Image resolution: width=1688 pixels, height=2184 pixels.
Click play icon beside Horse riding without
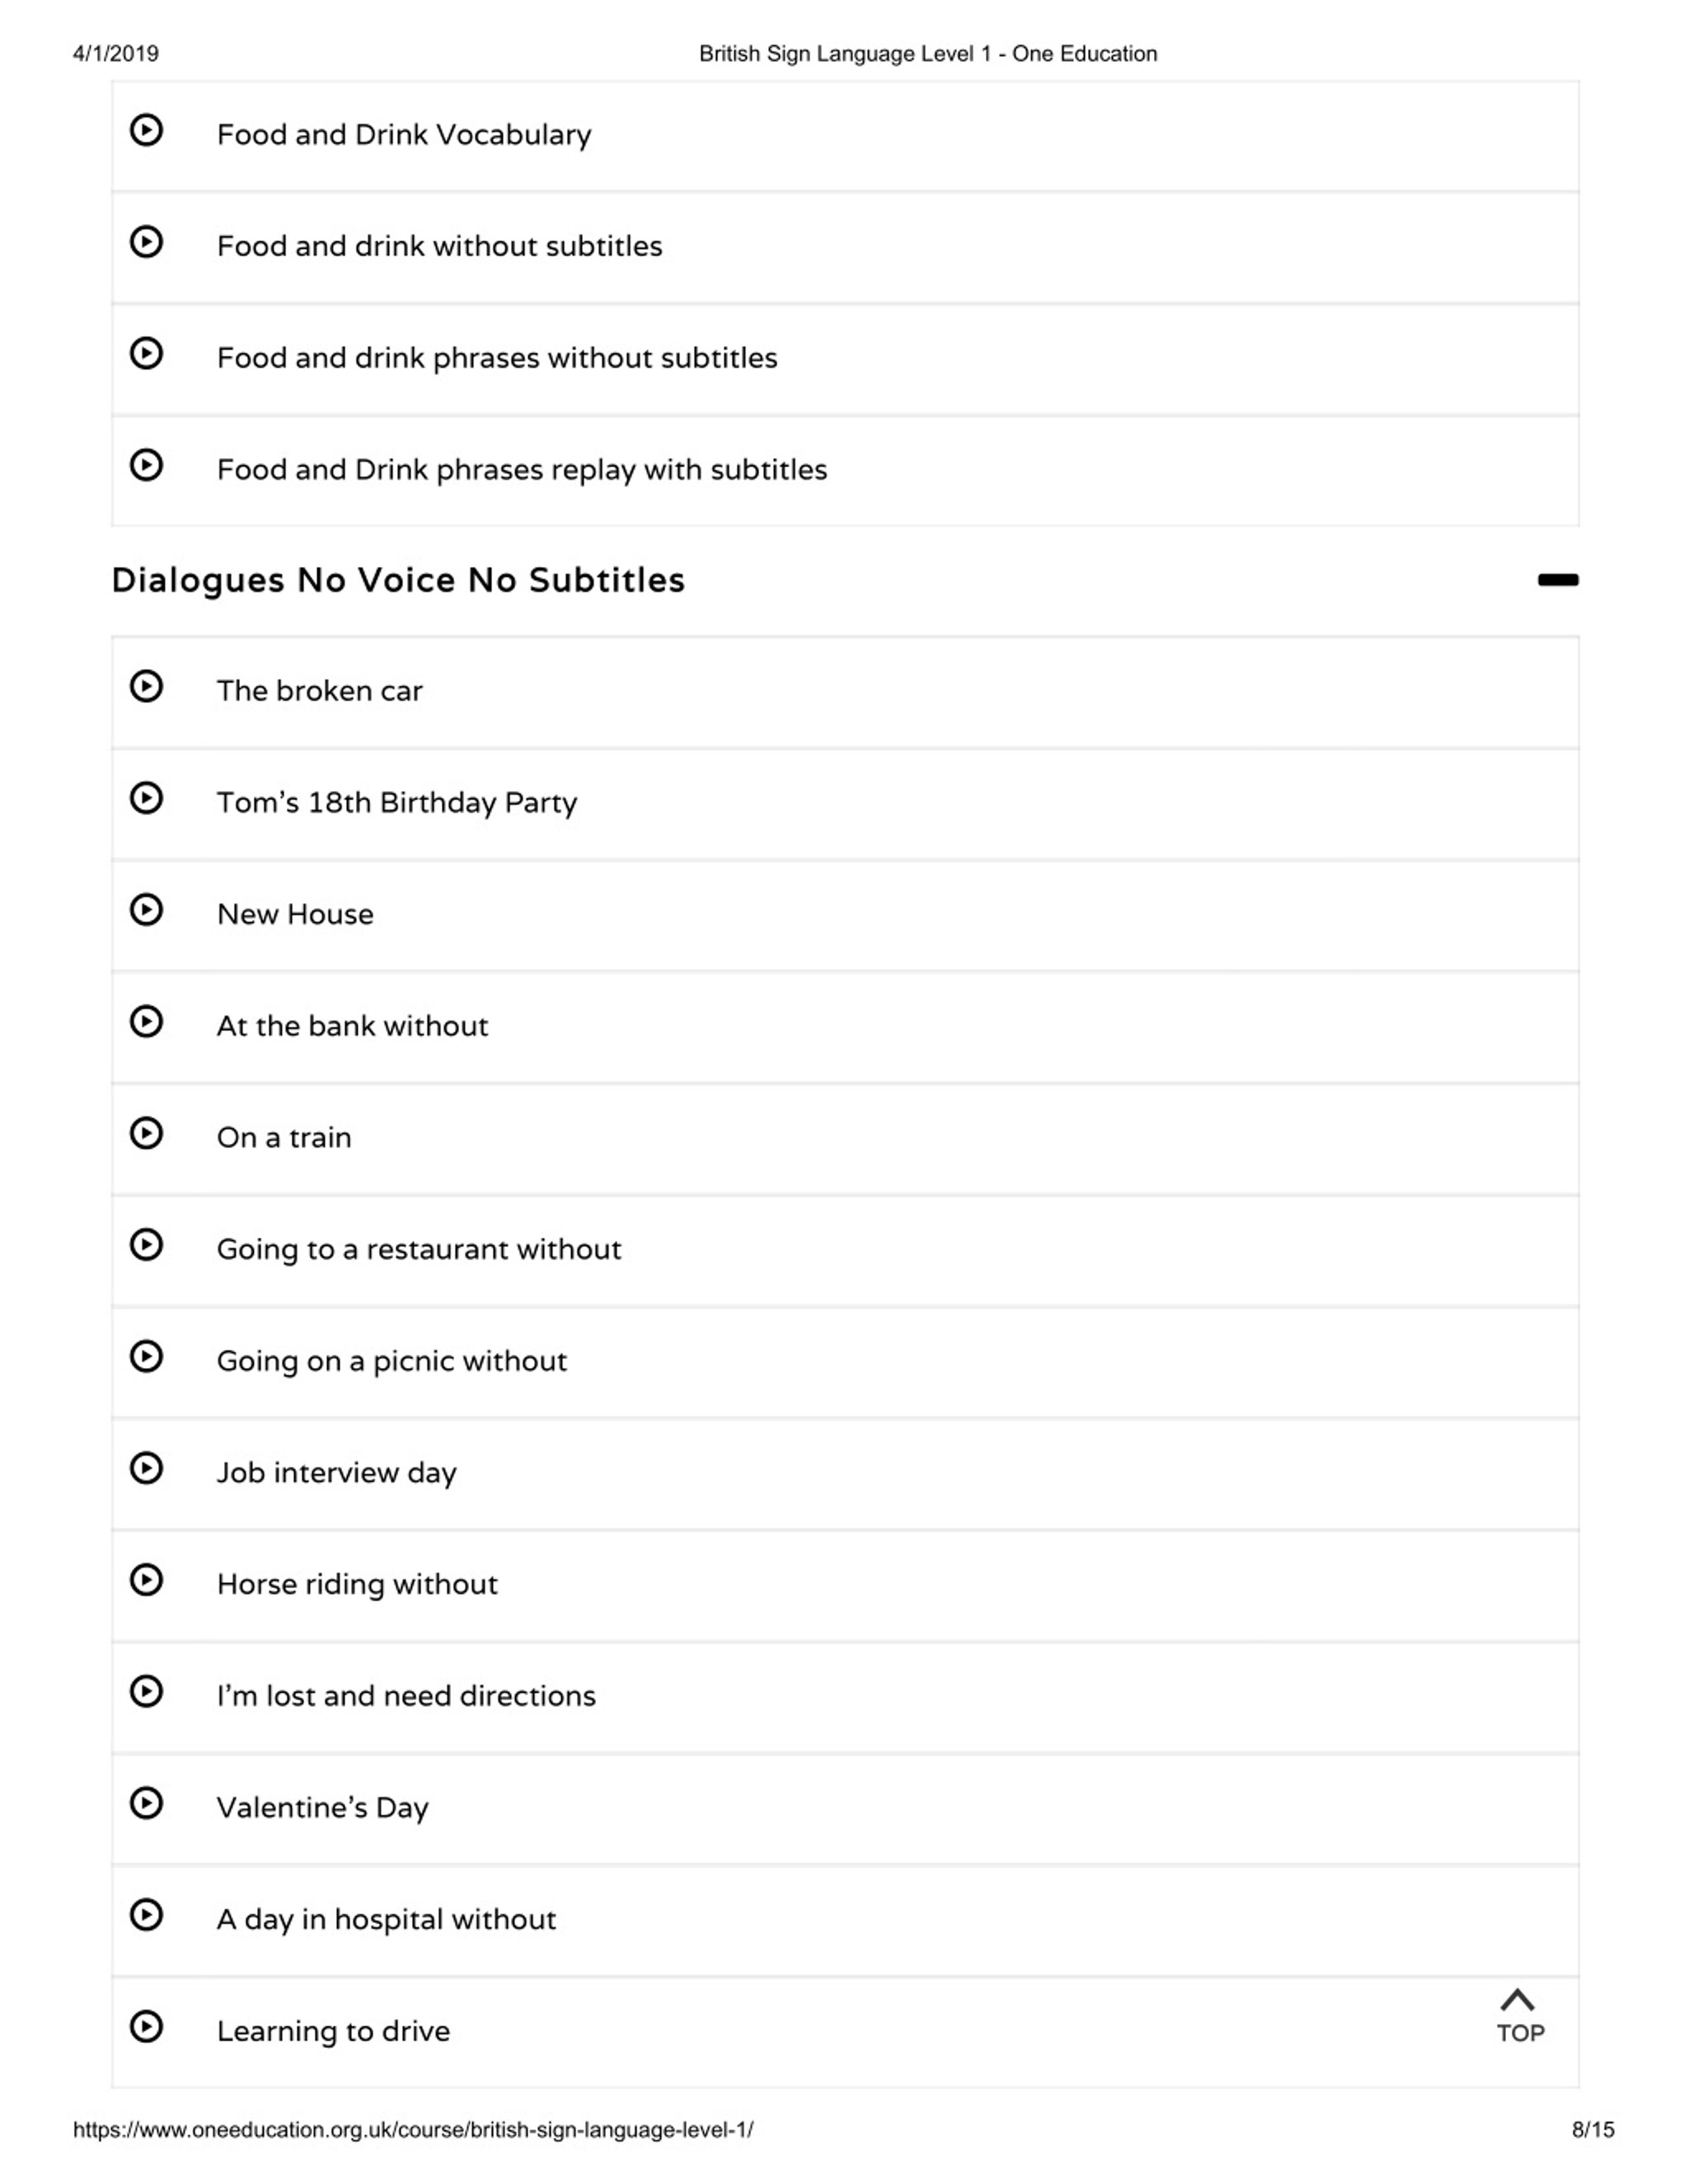coord(146,1580)
